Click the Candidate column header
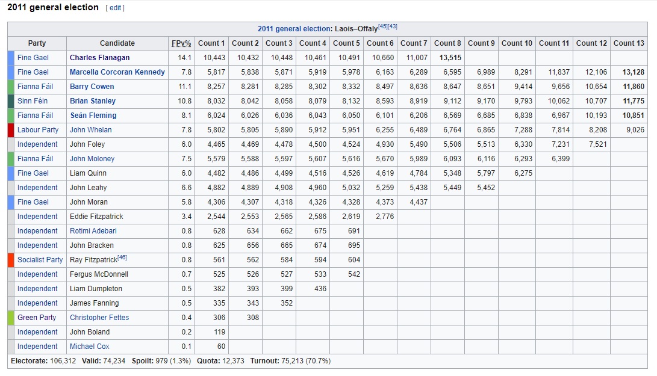 117,43
